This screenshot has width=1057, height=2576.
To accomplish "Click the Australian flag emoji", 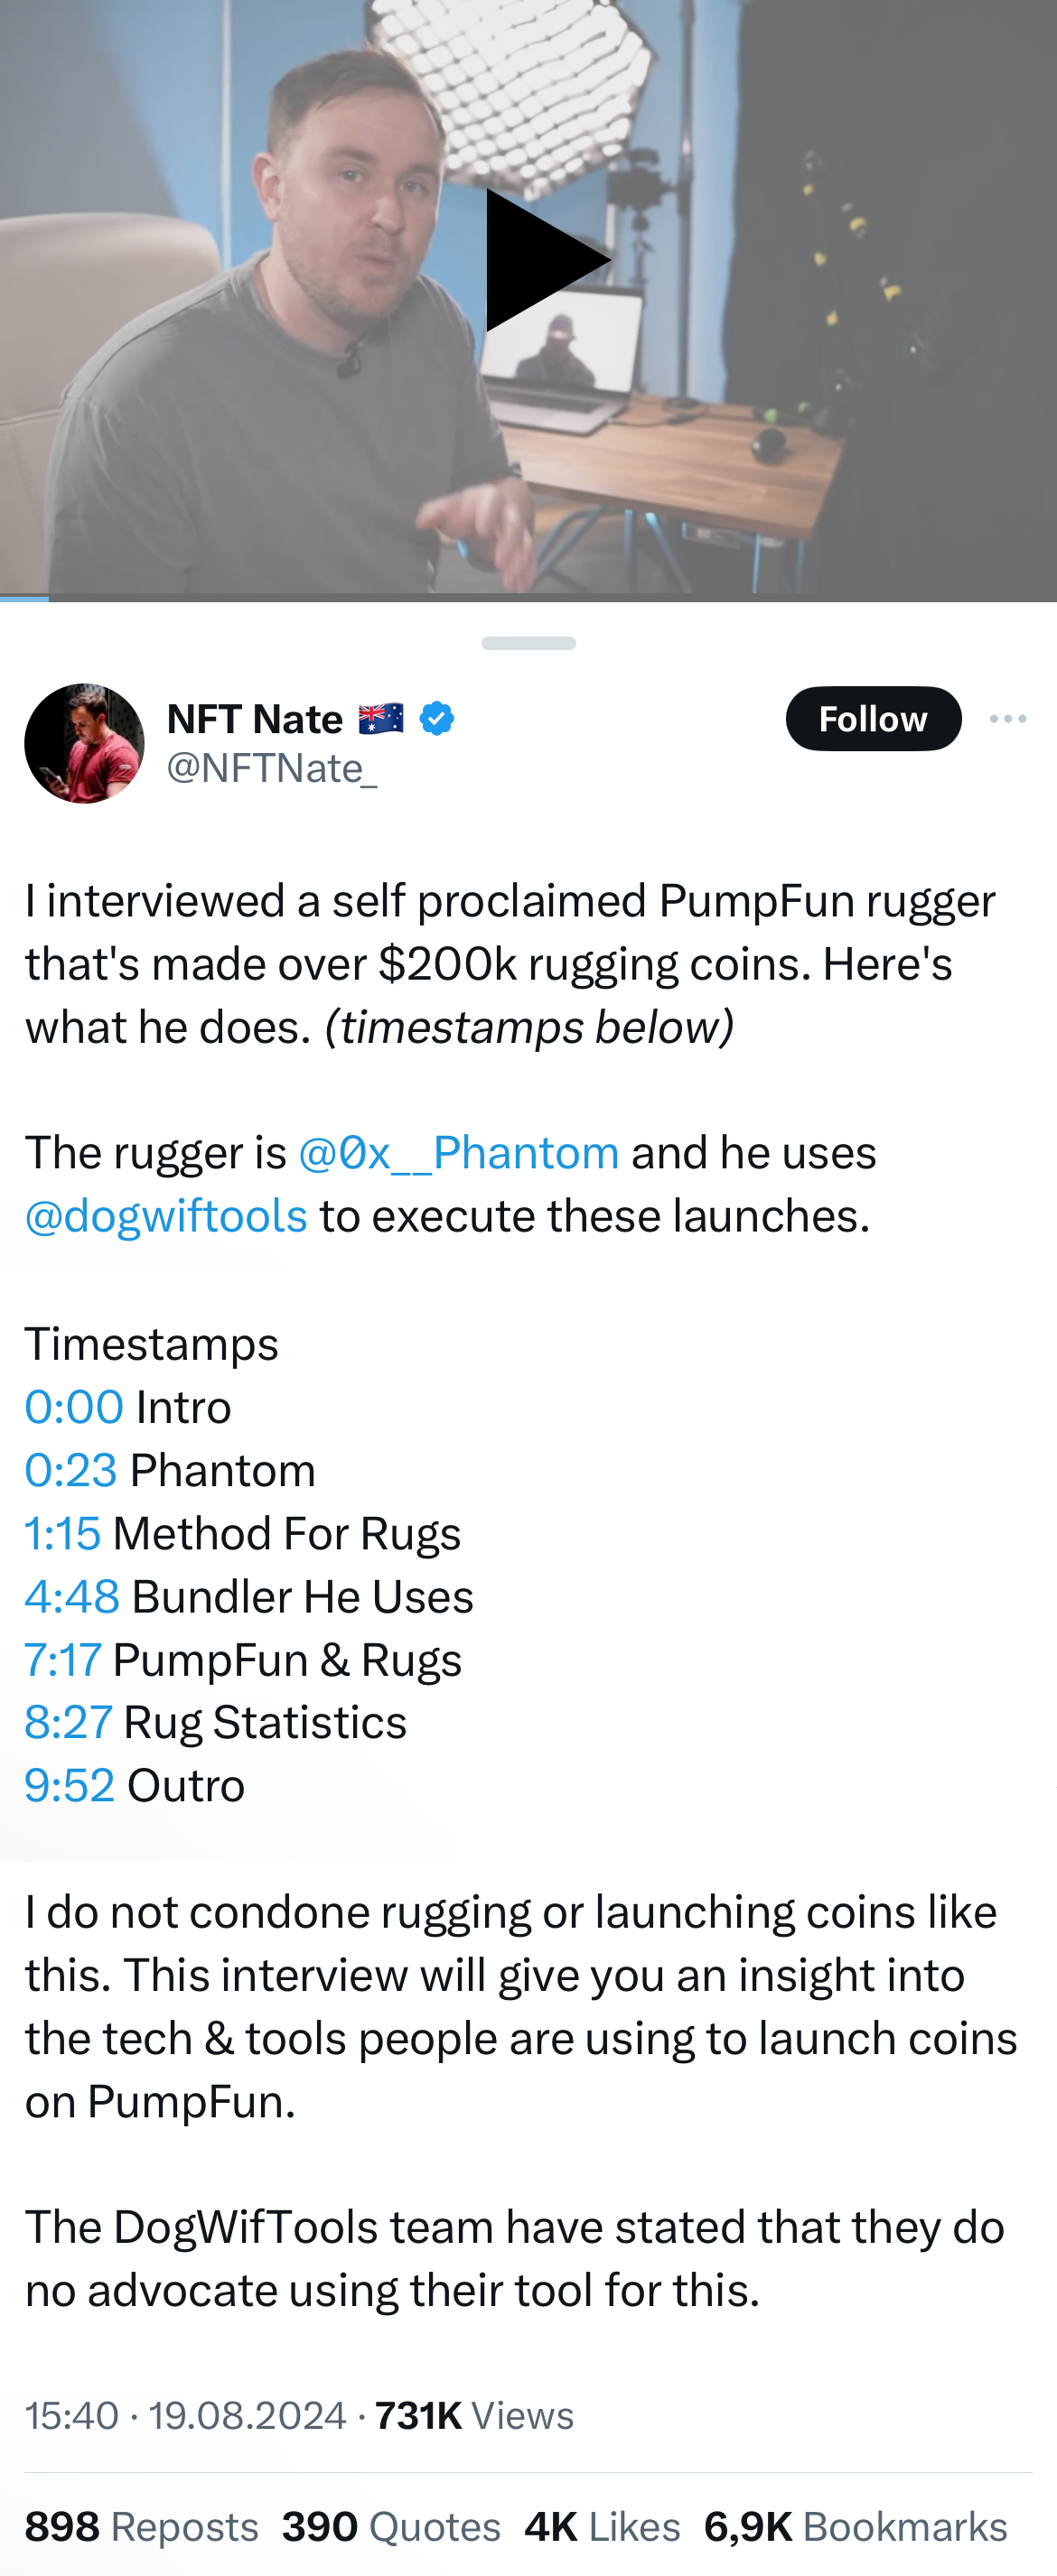I will (381, 718).
